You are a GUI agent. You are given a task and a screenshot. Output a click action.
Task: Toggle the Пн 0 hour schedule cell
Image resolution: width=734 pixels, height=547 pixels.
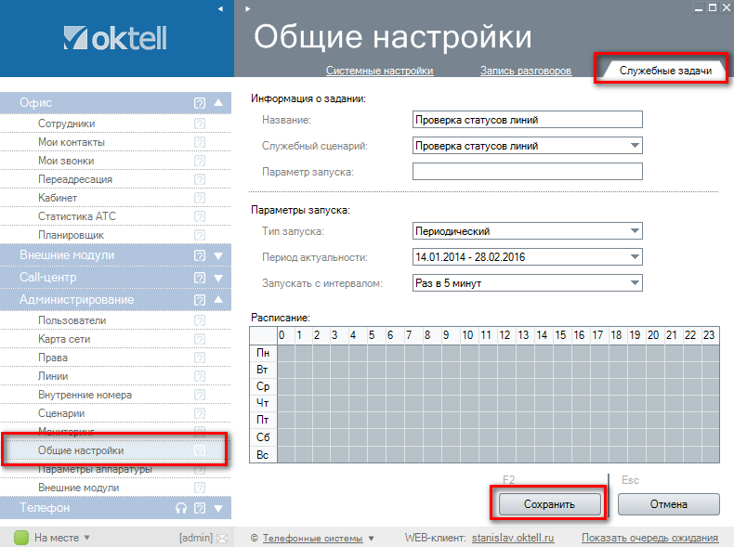(x=286, y=353)
